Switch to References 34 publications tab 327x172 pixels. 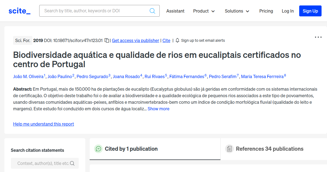274,149
